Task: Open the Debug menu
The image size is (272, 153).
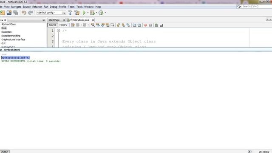Action: pos(54,7)
